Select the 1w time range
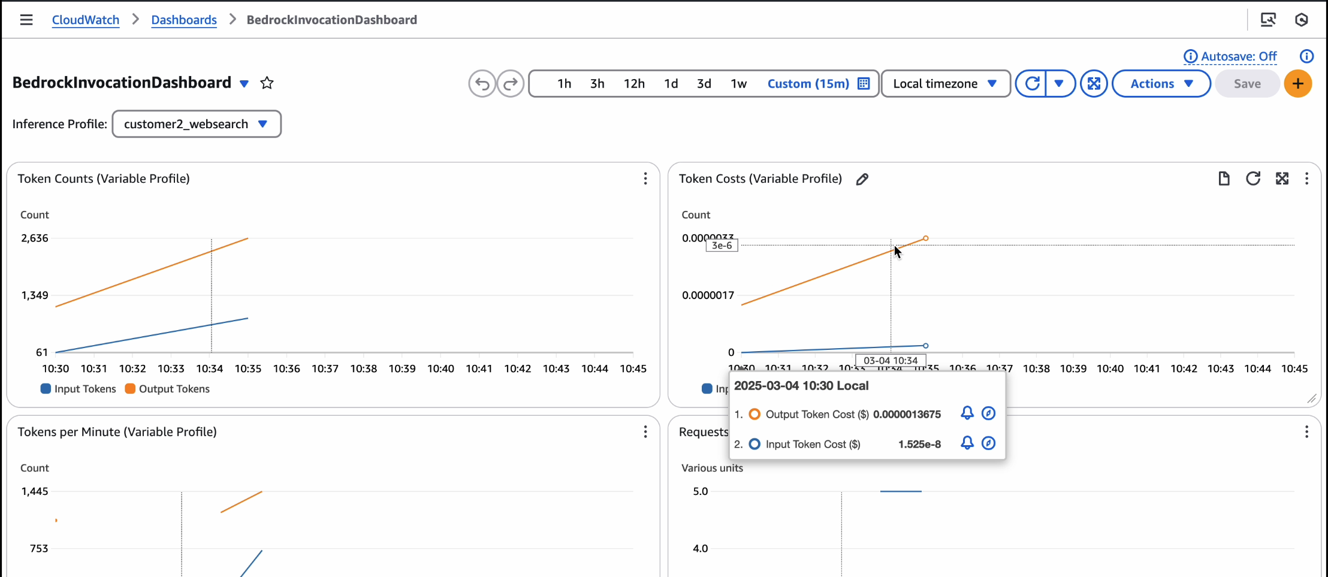The image size is (1328, 577). (x=739, y=84)
